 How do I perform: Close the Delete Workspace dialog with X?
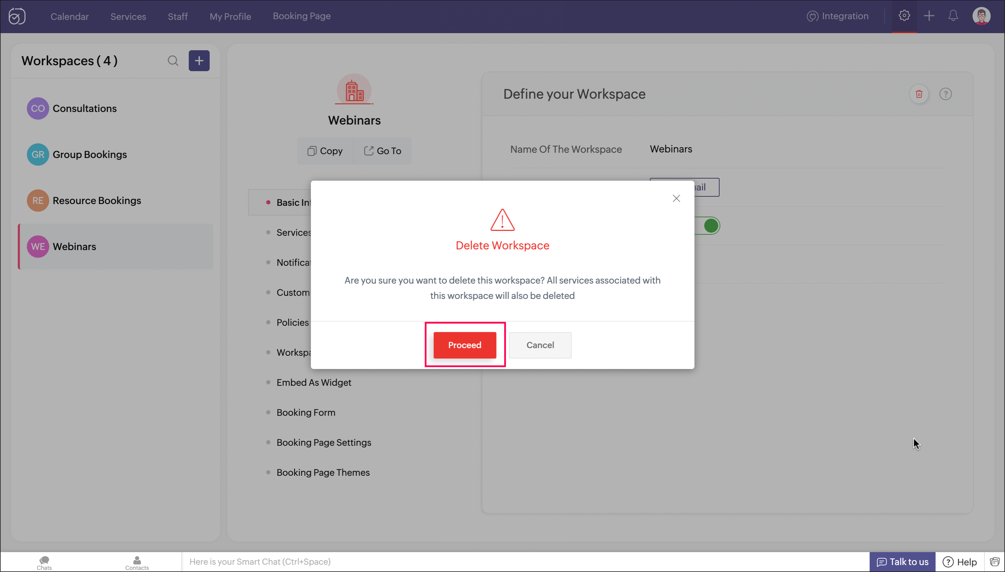tap(676, 198)
